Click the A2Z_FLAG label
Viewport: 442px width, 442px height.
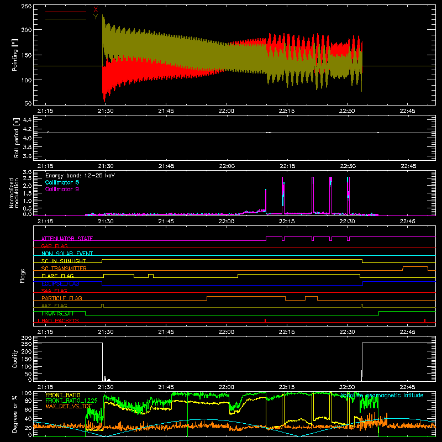[x=54, y=306]
